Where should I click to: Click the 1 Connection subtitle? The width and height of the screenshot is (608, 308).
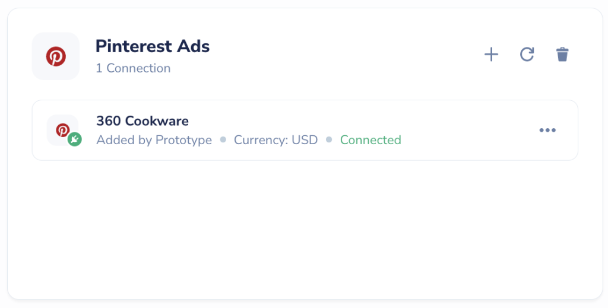tap(133, 68)
